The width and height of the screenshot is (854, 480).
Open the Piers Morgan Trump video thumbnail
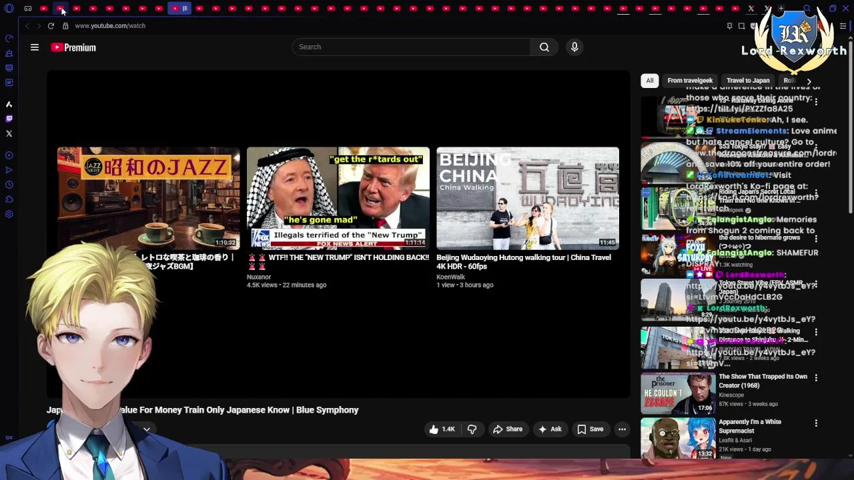point(338,199)
